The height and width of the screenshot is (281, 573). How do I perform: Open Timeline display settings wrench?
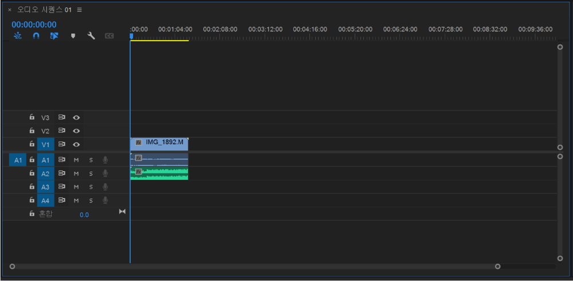point(91,35)
